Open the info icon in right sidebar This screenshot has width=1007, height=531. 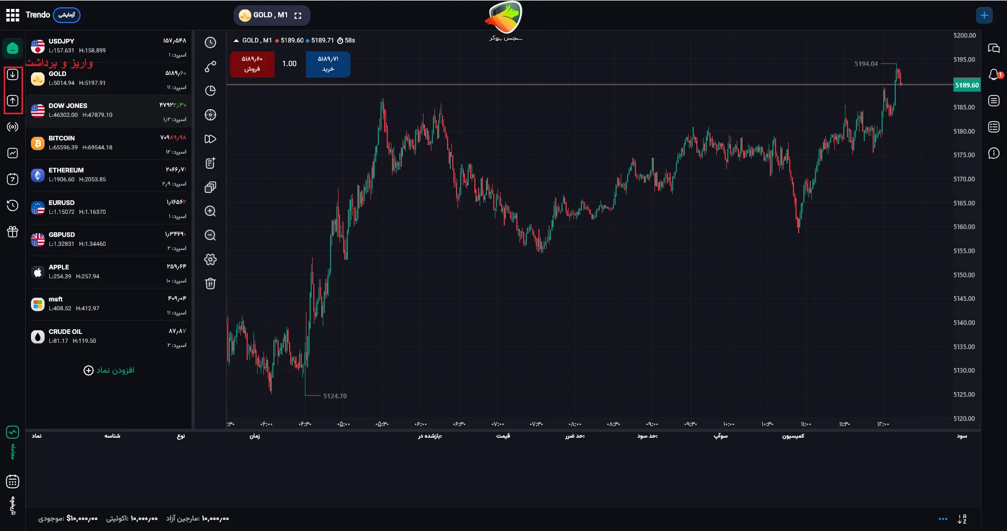[x=994, y=153]
